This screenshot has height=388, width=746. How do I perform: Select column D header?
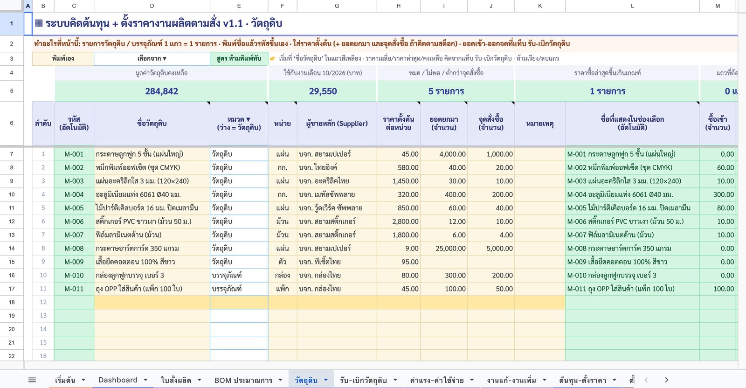tap(152, 6)
